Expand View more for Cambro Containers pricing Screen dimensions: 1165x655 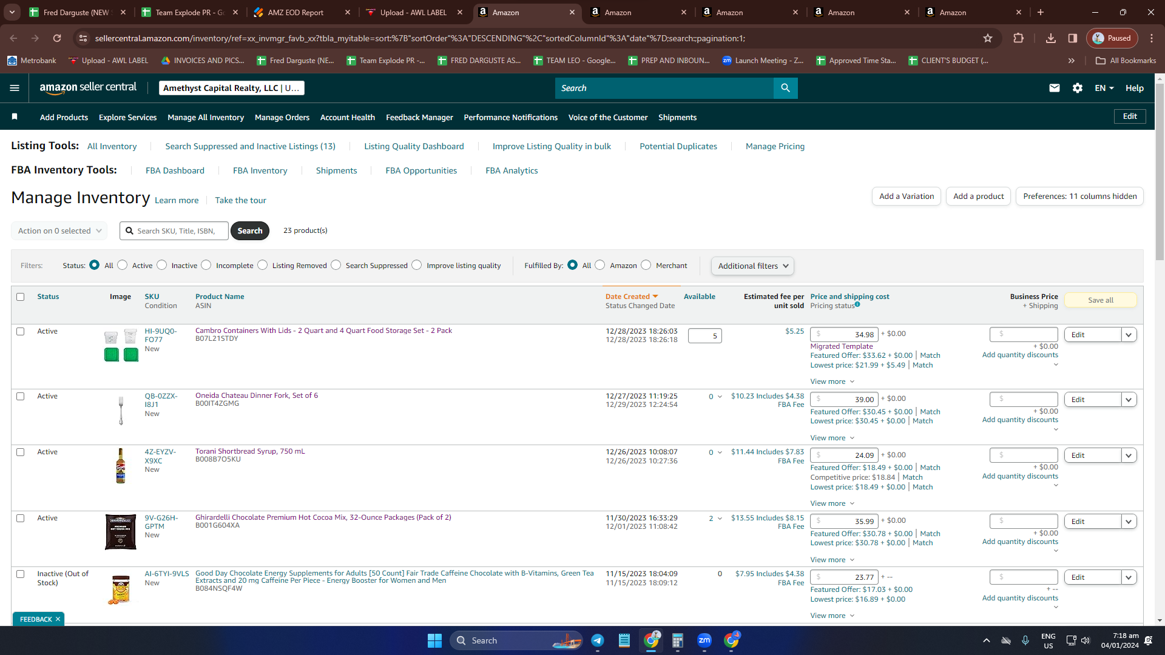click(x=832, y=381)
